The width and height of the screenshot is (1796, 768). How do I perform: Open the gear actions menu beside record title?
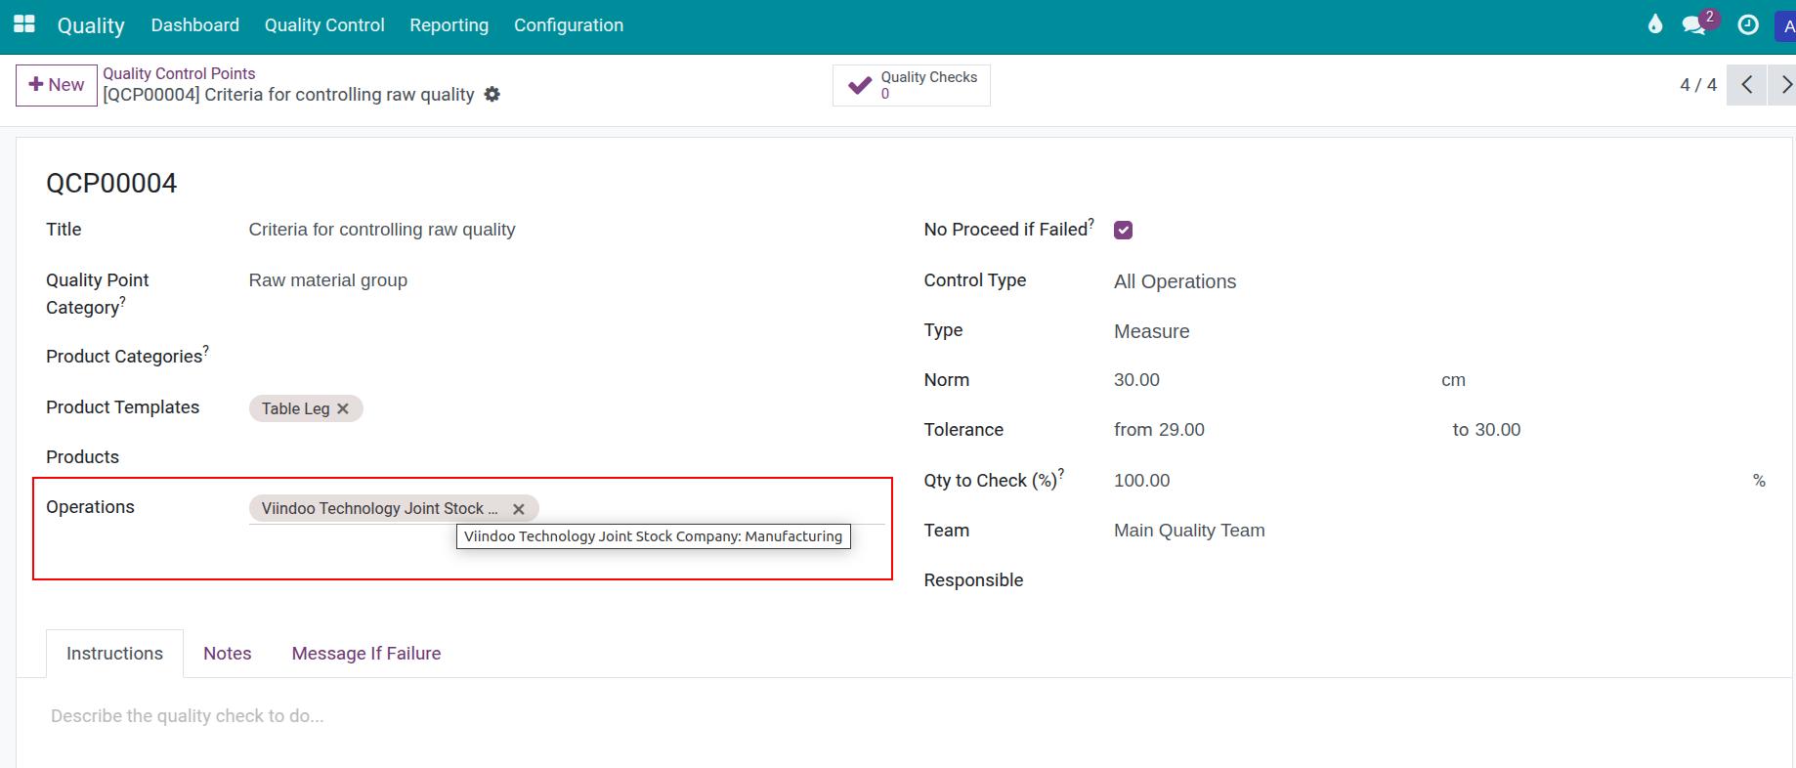[492, 95]
